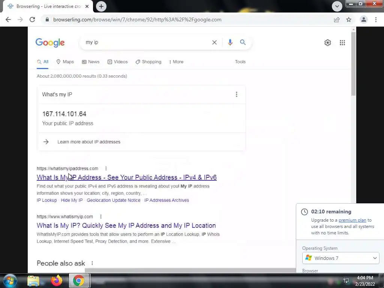Image resolution: width=384 pixels, height=288 pixels.
Task: Switch to the News tab
Action: tap(91, 62)
